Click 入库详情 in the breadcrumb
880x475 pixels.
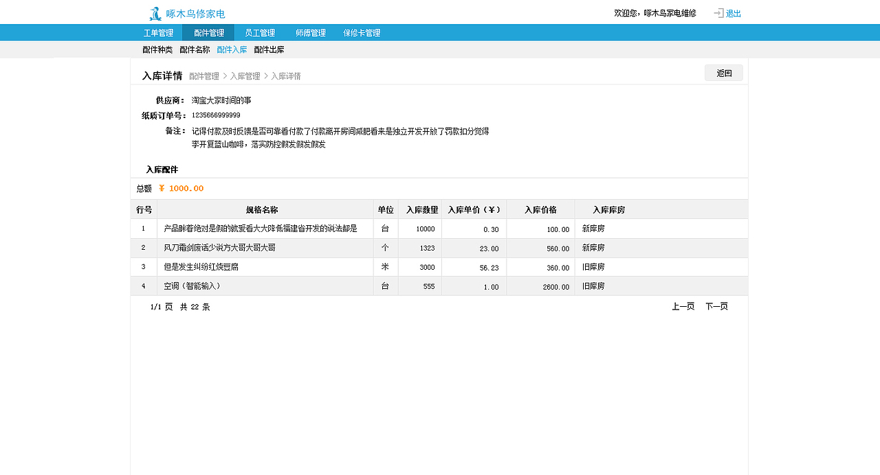click(x=286, y=76)
